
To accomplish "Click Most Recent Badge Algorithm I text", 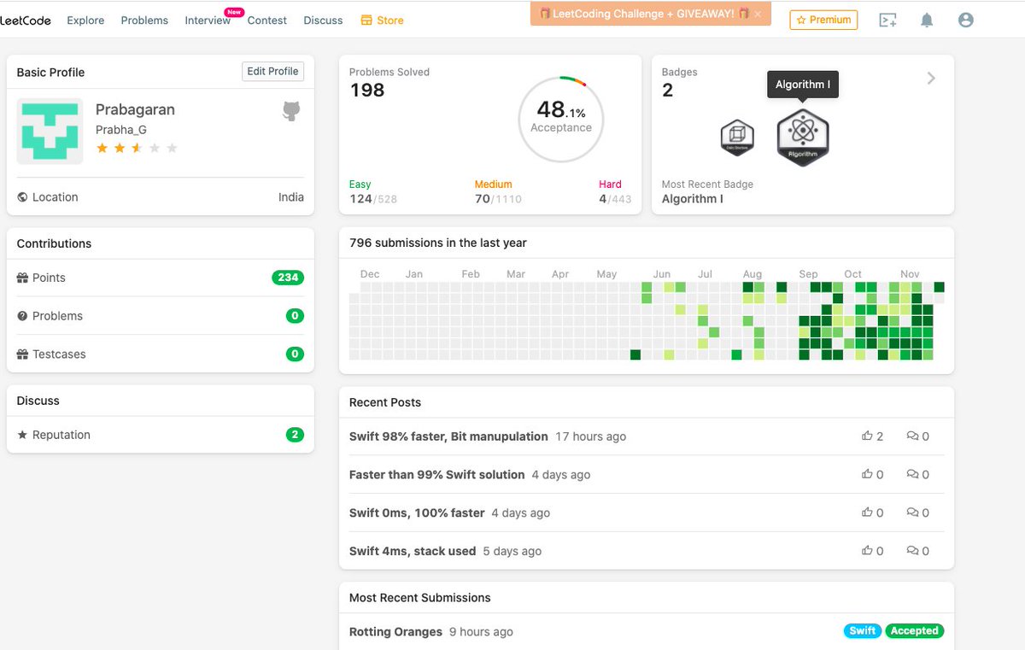I will pyautogui.click(x=693, y=199).
